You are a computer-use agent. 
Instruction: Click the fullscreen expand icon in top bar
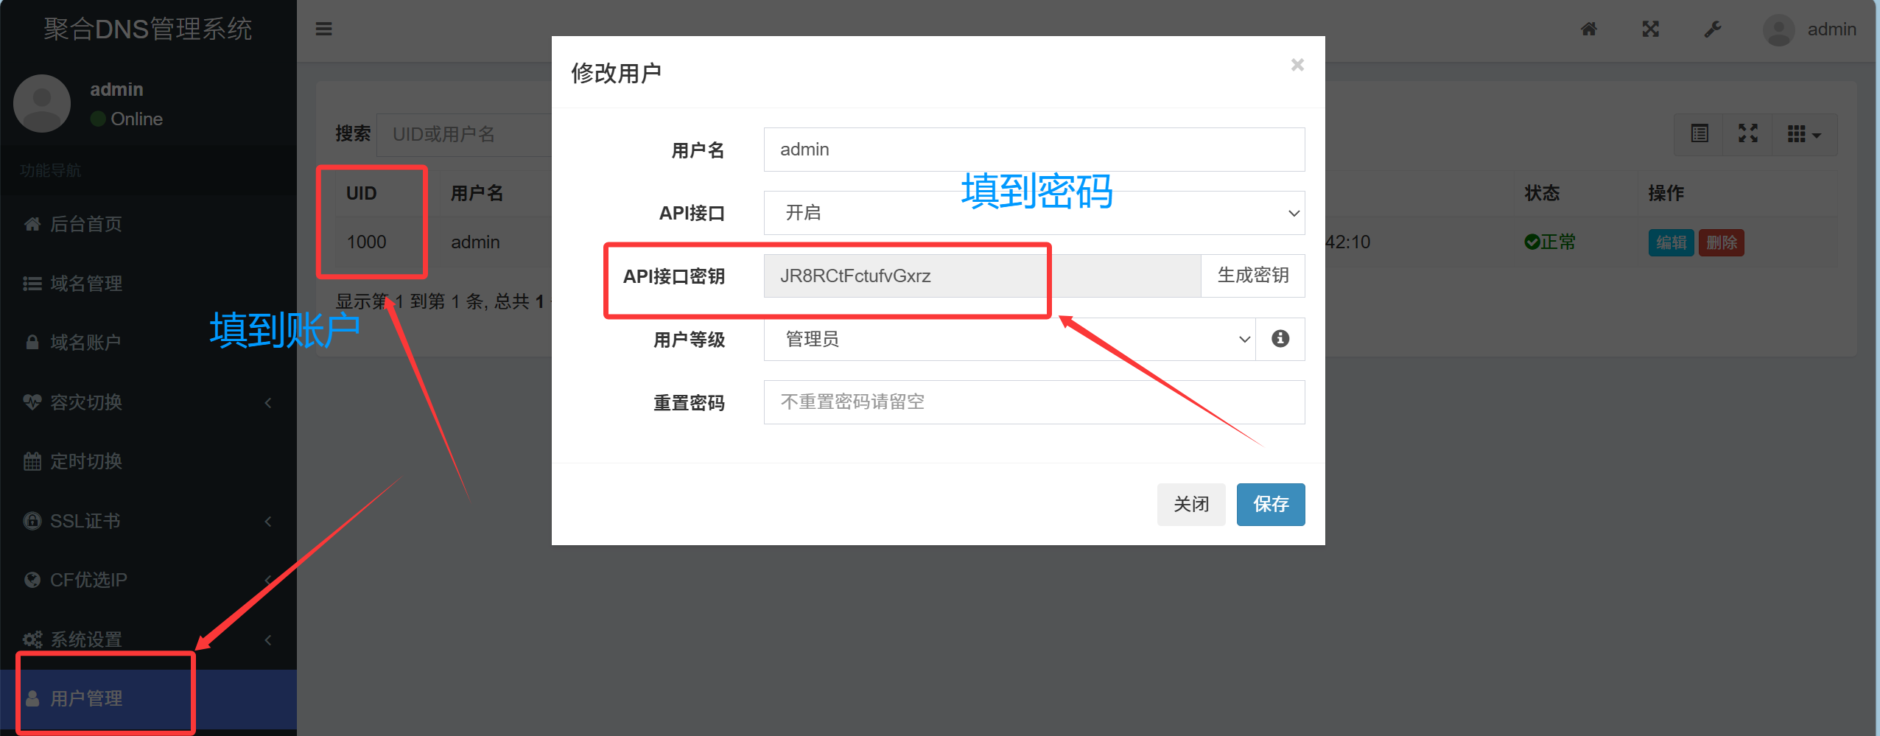[x=1650, y=29]
